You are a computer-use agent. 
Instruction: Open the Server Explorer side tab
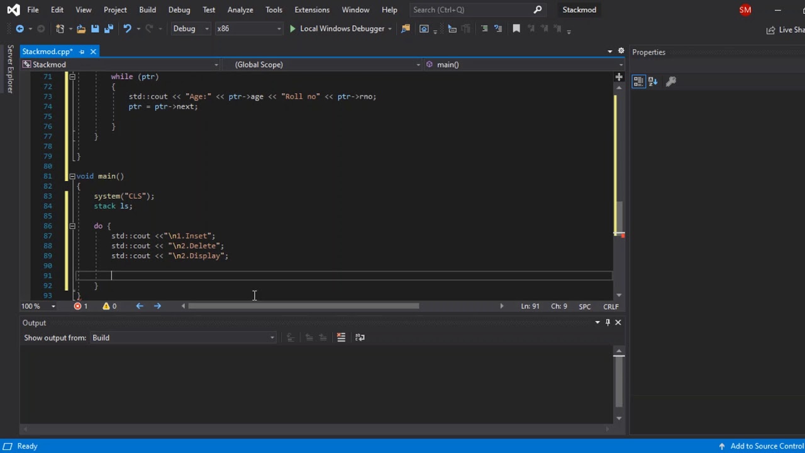(9, 69)
